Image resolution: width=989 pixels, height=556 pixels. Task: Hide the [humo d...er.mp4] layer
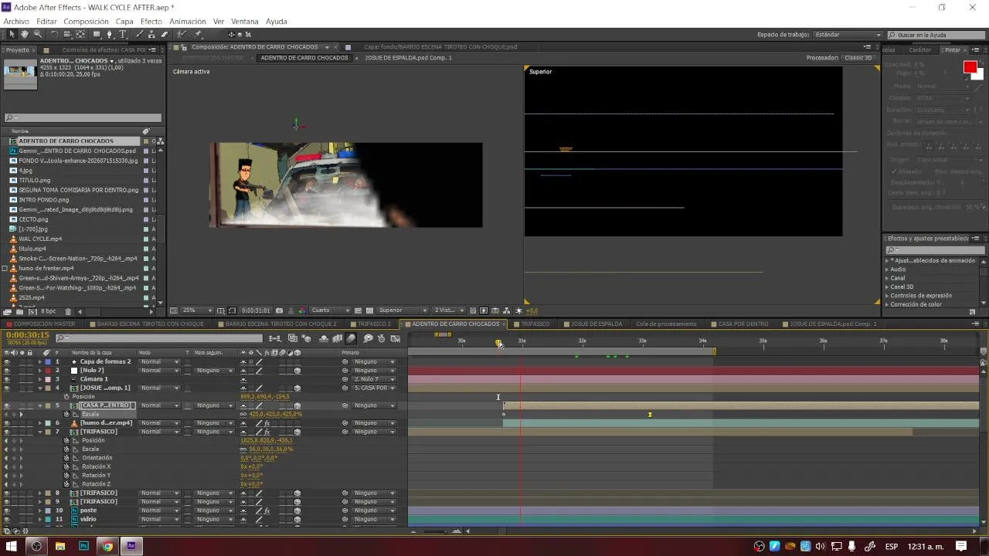7,423
